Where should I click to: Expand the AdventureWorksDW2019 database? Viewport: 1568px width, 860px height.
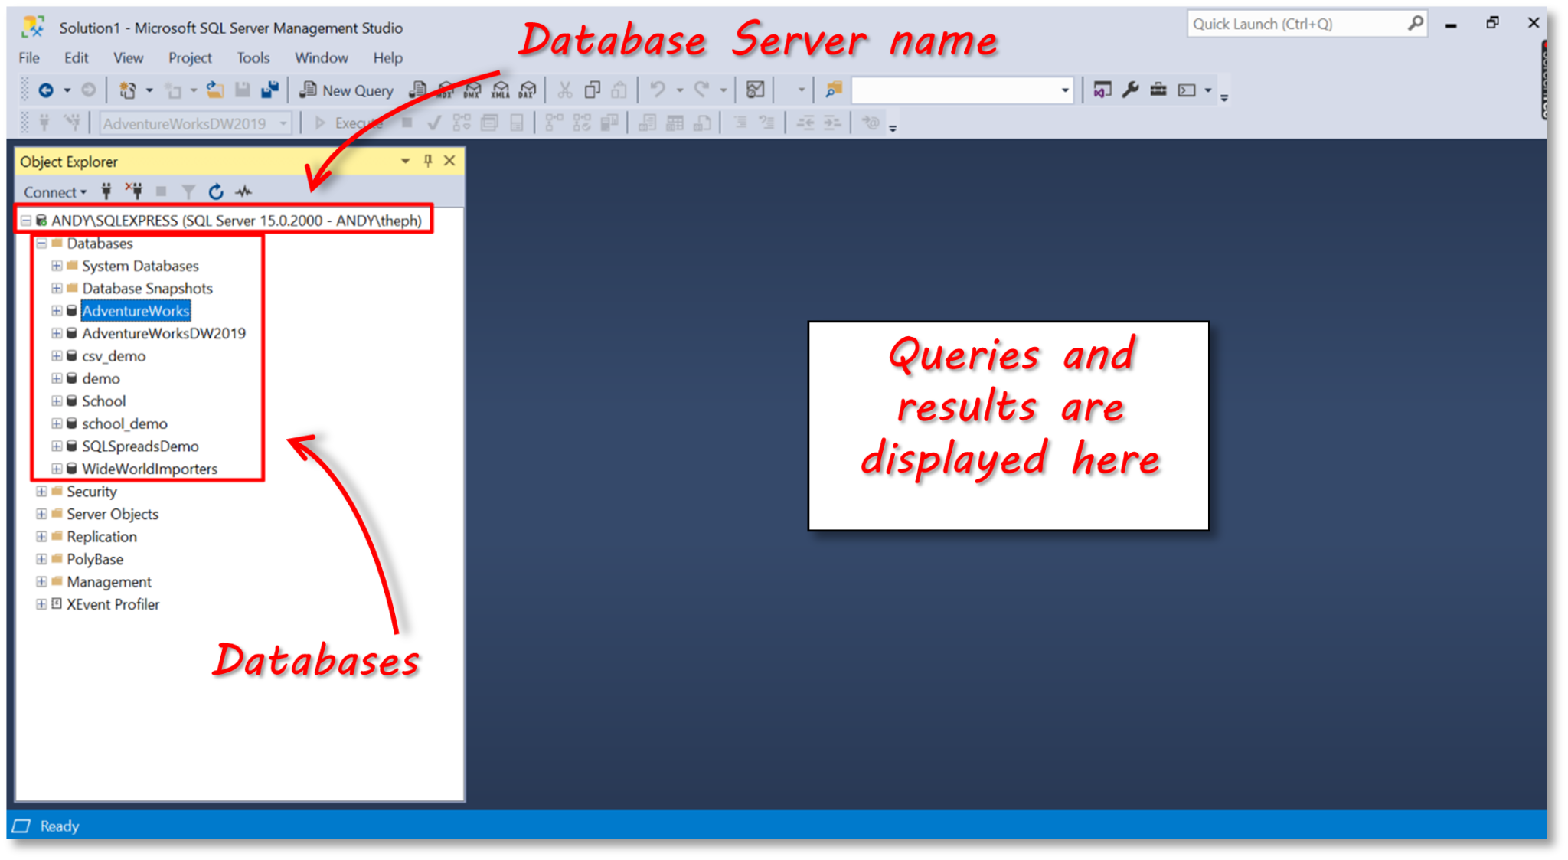(57, 333)
